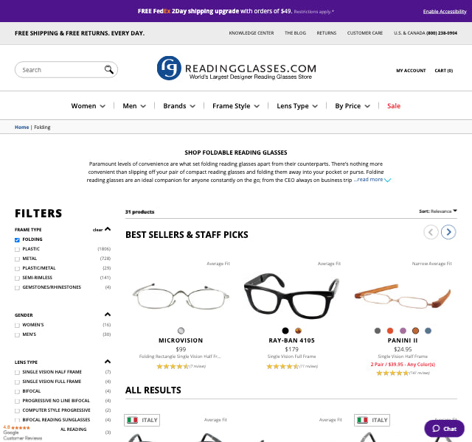Open the Men menu
This screenshot has width=472, height=442.
click(134, 106)
